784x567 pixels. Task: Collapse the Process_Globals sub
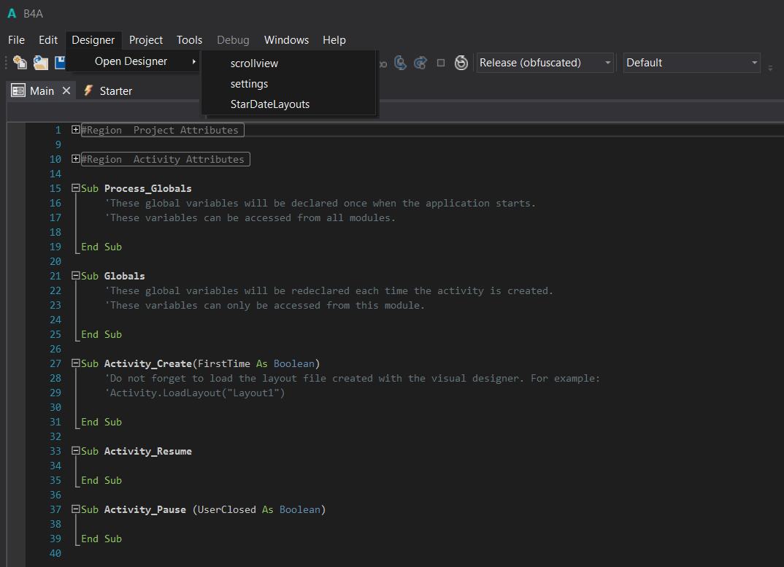[76, 188]
